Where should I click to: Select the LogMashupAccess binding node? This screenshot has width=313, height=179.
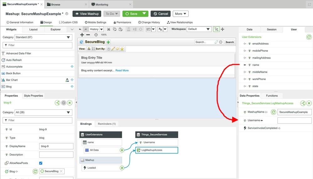(x=157, y=150)
